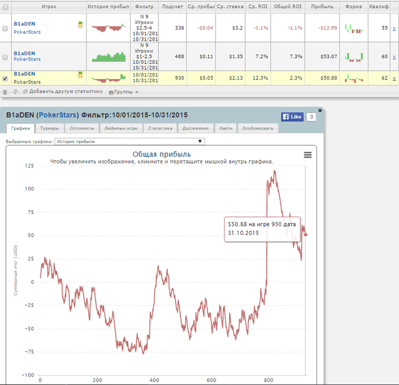Sort by Прибыль column header
The image size is (399, 385).
click(322, 7)
